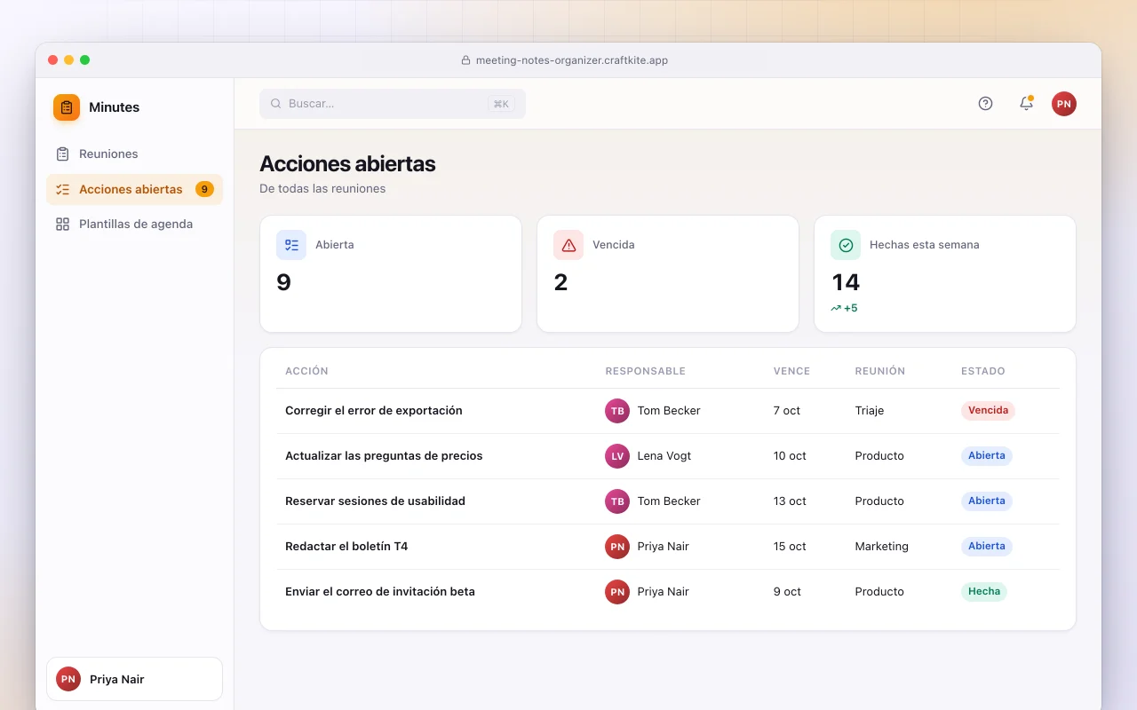1137x710 pixels.
Task: Click the ACCIÓN column header
Action: (306, 371)
